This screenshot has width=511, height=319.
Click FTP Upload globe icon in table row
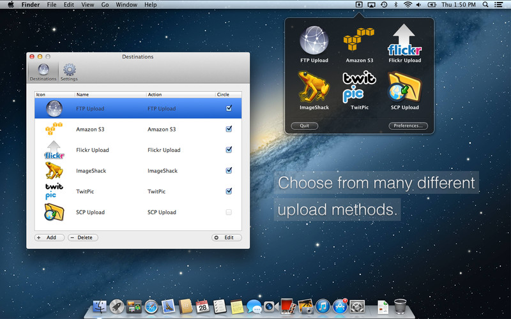[54, 108]
